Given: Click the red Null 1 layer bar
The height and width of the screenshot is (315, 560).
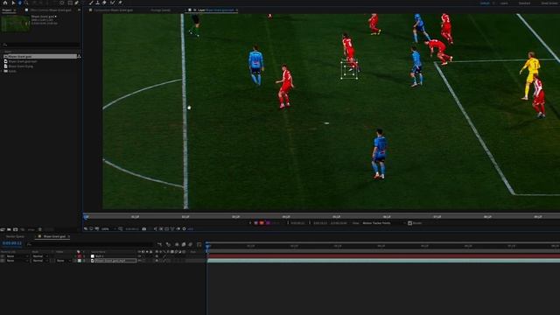Looking at the screenshot, I should pyautogui.click(x=383, y=256).
